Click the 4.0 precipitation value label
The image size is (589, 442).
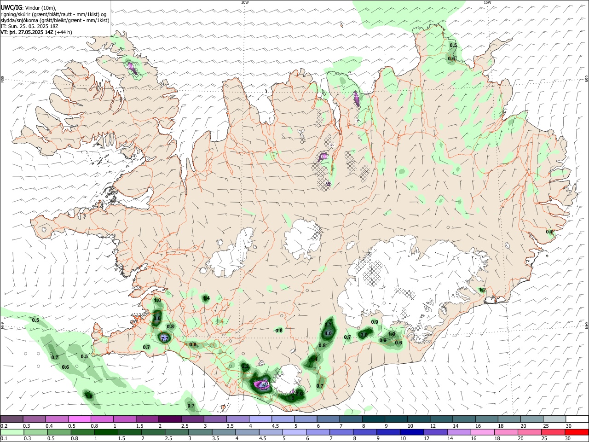[x=328, y=333]
